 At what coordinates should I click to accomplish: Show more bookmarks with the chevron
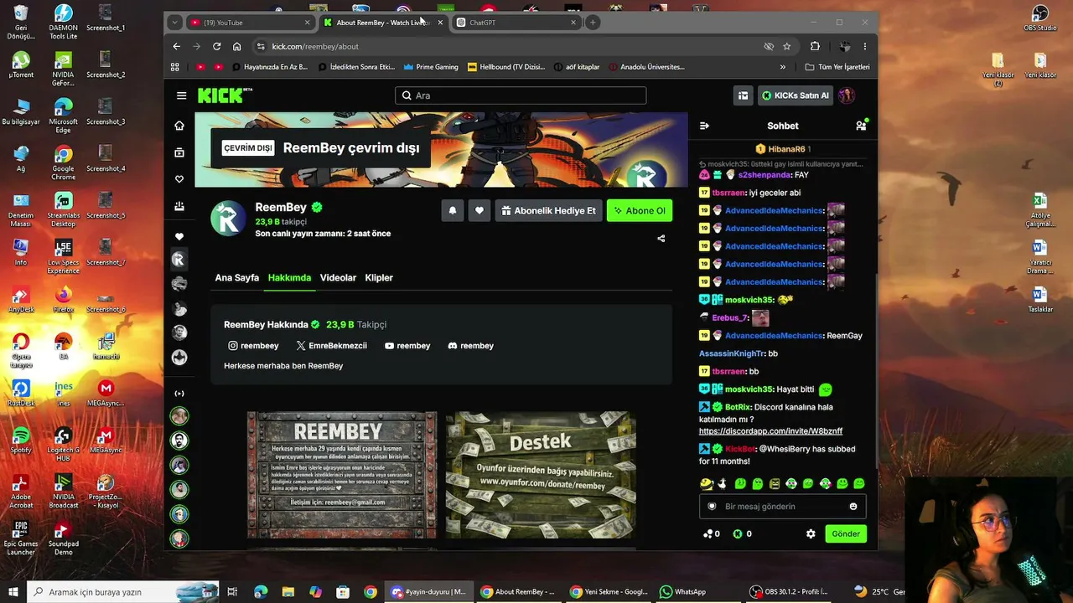pyautogui.click(x=783, y=67)
